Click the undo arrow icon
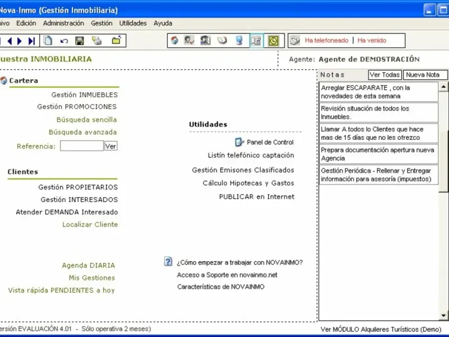449x337 pixels. pos(64,41)
